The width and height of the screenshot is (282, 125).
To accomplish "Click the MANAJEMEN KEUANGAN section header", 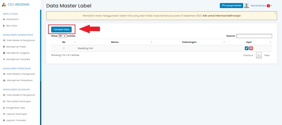I will click(16, 89).
